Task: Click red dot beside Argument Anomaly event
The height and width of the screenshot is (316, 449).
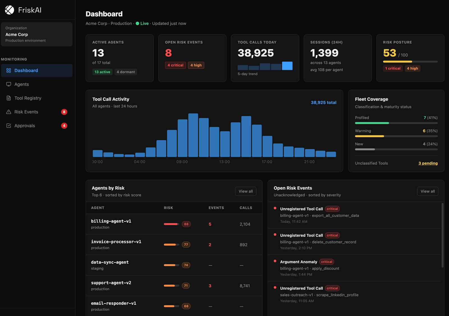Action: [x=275, y=261]
